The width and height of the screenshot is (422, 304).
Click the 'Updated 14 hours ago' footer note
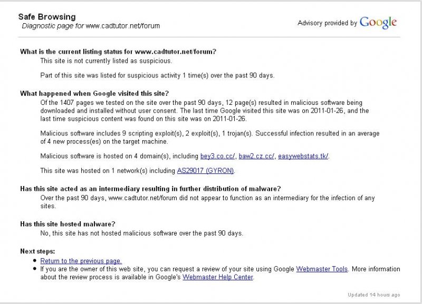pos(374,295)
